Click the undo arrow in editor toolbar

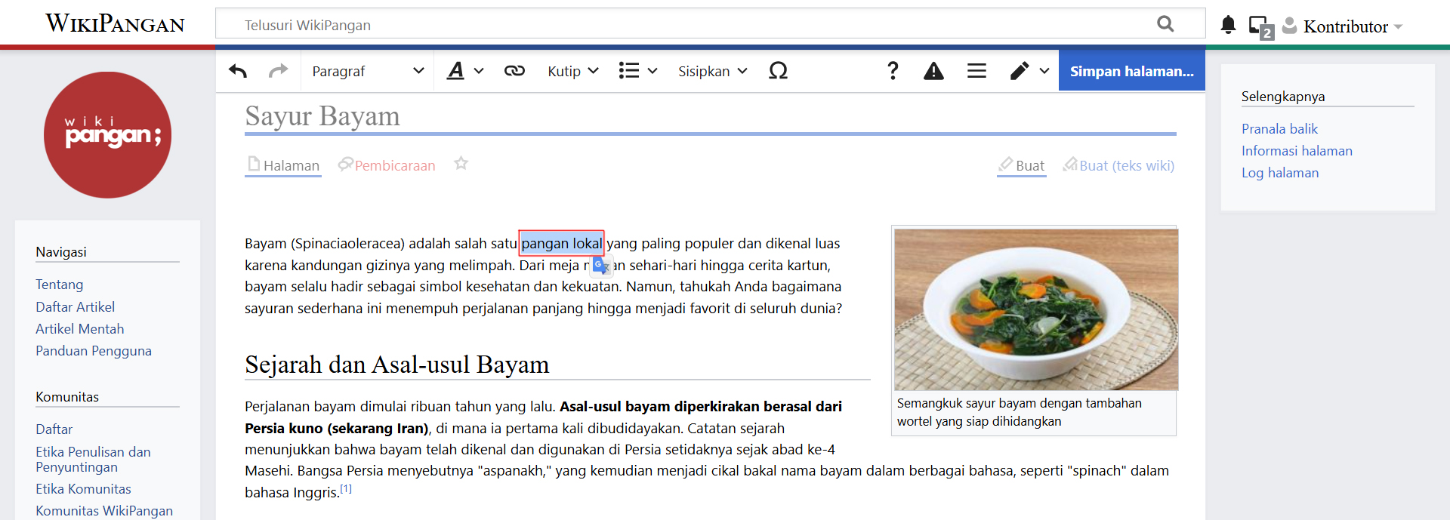tap(238, 71)
